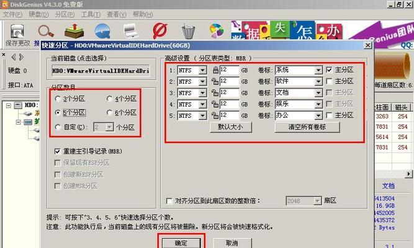Image resolution: width=414 pixels, height=248 pixels.
Task: Open the 帮助(H) menu
Action: [x=143, y=14]
